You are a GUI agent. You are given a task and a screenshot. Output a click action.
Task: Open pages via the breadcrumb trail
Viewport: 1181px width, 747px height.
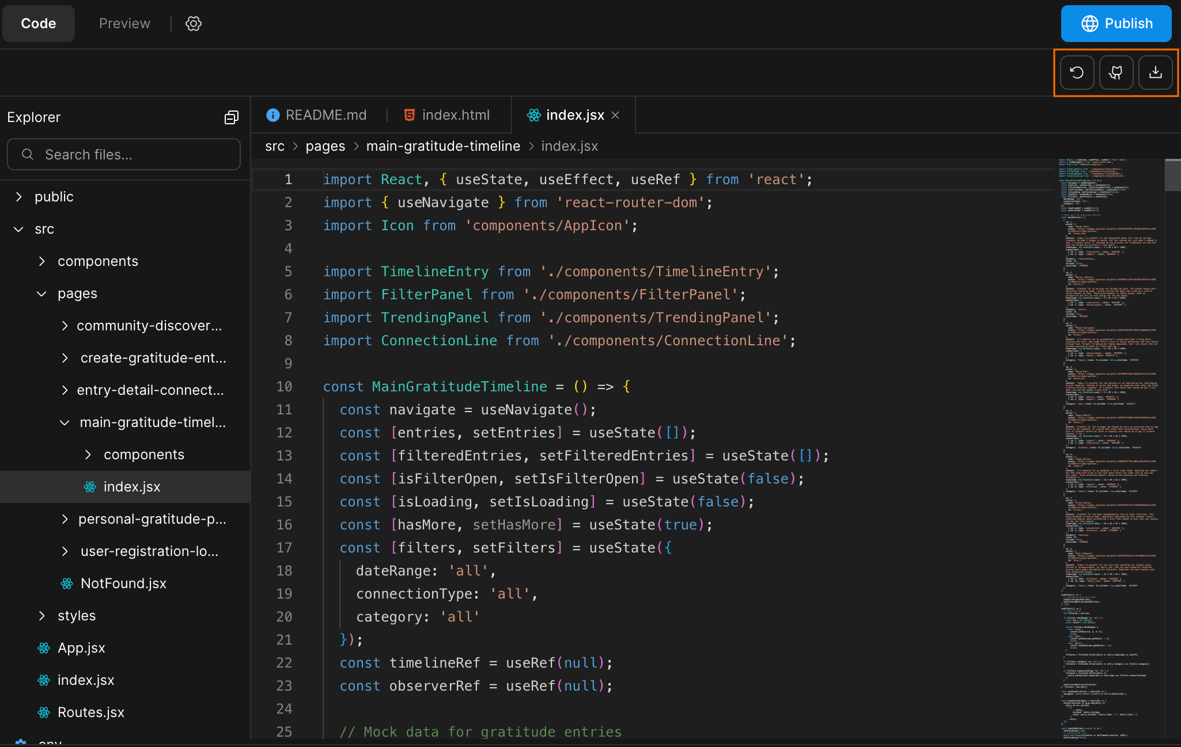325,146
